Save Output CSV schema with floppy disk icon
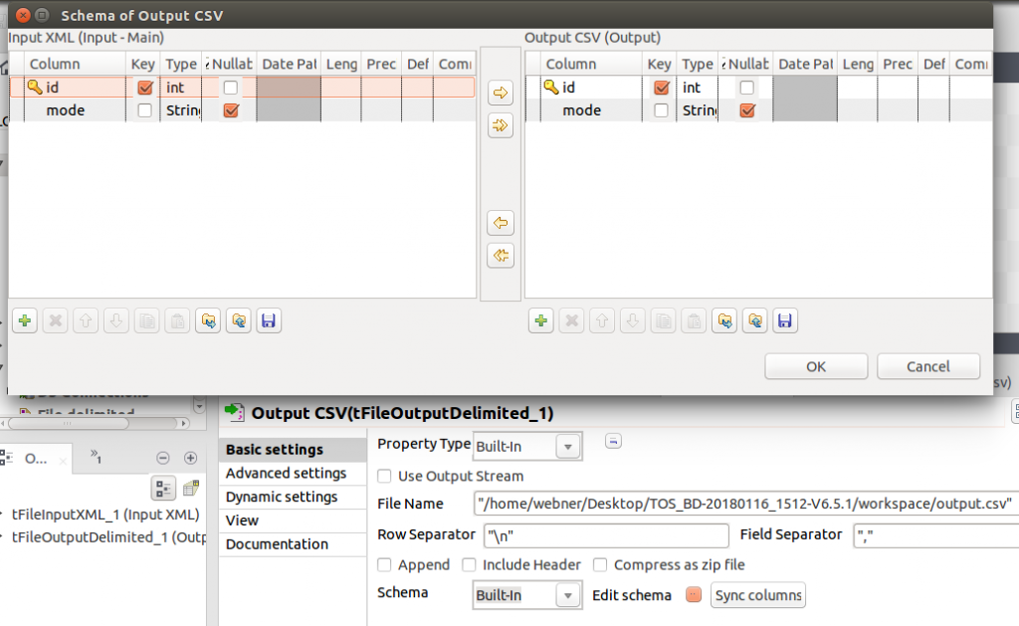The image size is (1019, 626). [x=784, y=321]
